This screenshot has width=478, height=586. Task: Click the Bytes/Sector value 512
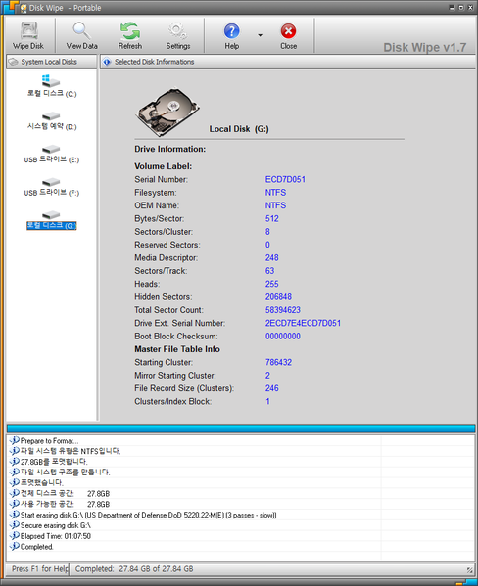tap(272, 218)
